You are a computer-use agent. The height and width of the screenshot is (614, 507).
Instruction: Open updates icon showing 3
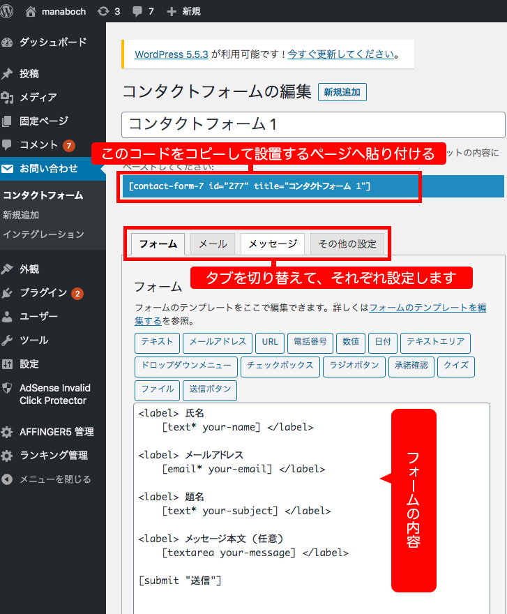click(103, 11)
